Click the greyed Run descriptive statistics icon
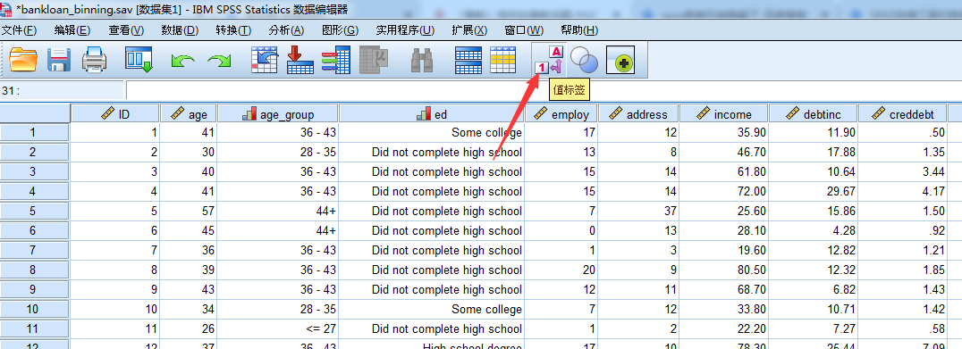The height and width of the screenshot is (349, 962). click(x=374, y=60)
